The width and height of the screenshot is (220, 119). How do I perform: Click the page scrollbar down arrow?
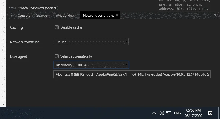3,104
